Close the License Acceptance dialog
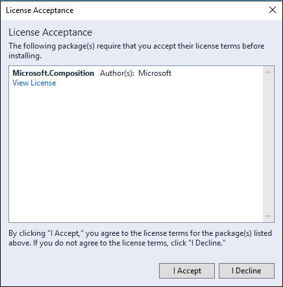The width and height of the screenshot is (283, 287). (273, 10)
